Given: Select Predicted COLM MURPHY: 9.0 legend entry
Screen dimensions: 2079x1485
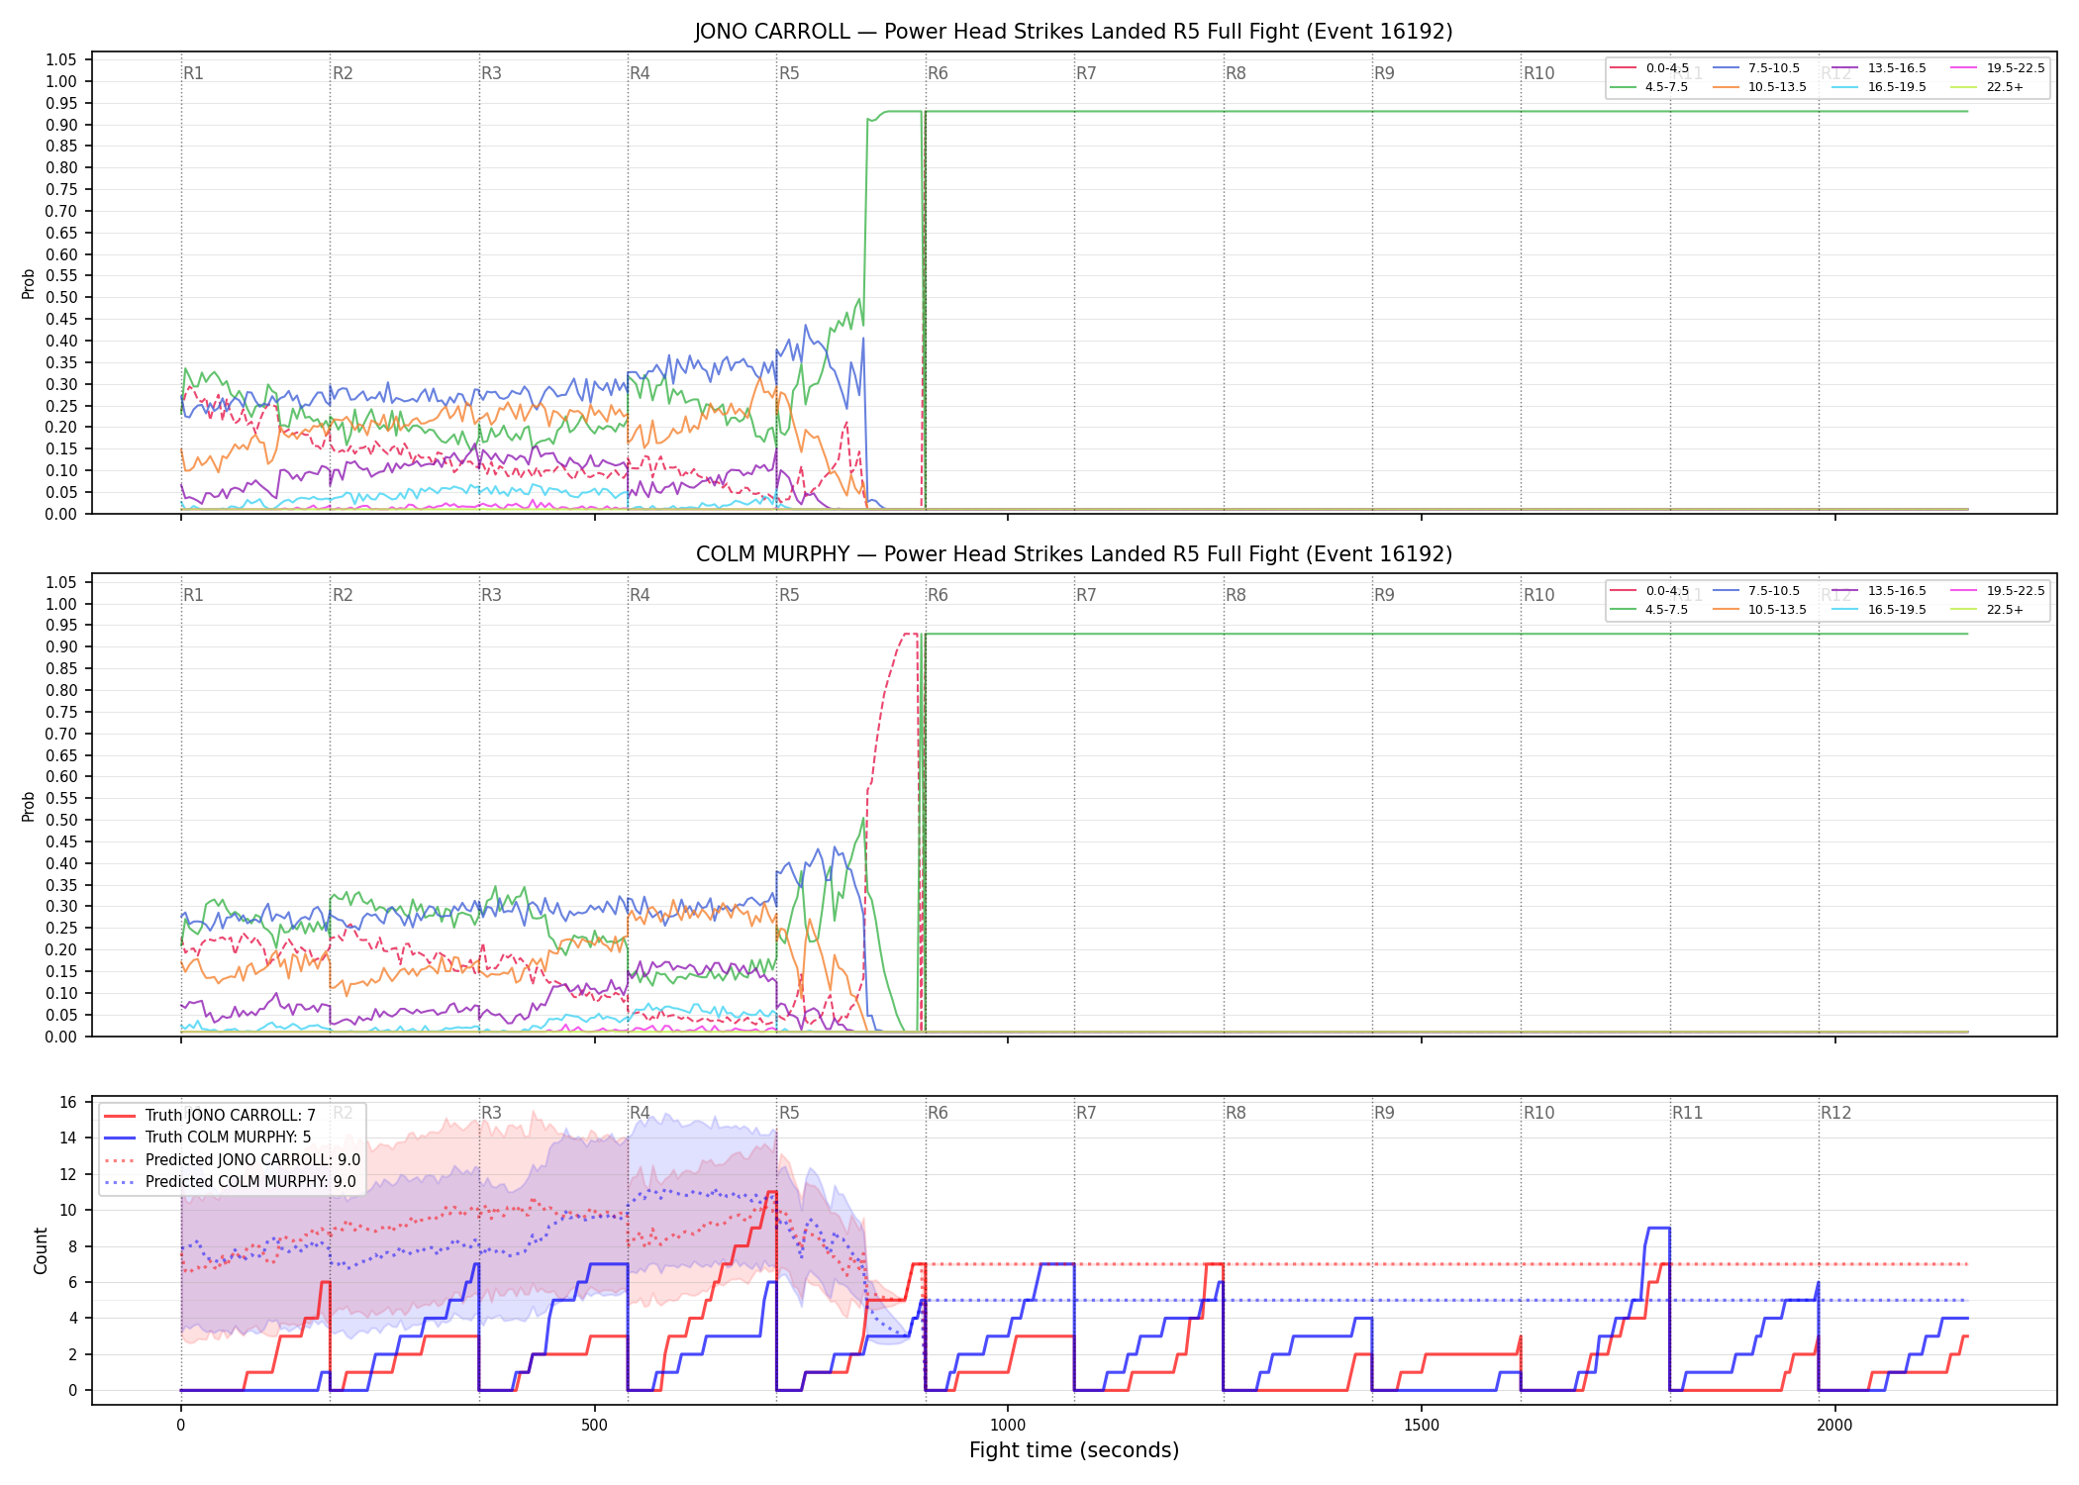Looking at the screenshot, I should click(232, 1181).
